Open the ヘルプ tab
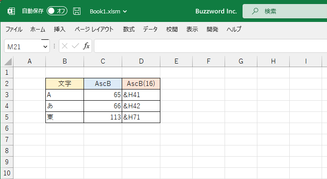Viewport: 327px width, 179px height. click(234, 29)
